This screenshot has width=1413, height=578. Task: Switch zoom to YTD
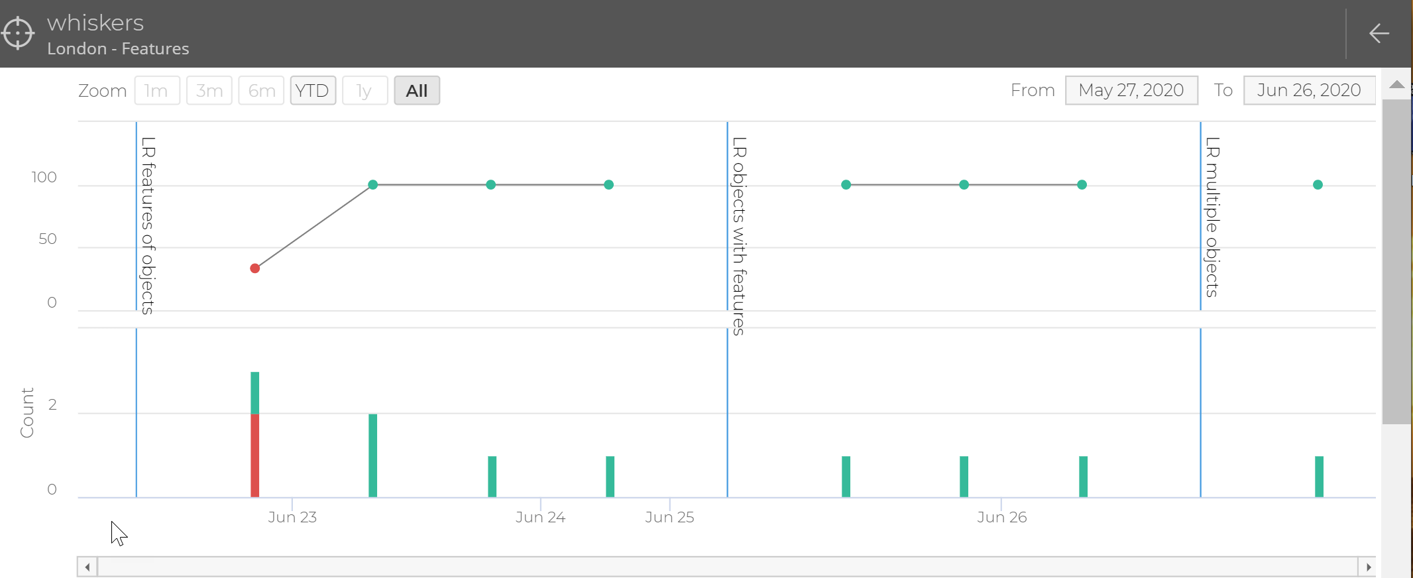pos(313,91)
